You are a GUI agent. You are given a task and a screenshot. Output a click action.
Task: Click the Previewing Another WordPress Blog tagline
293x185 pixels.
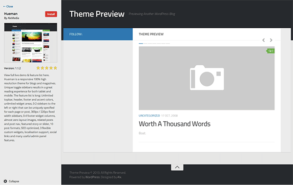152,14
